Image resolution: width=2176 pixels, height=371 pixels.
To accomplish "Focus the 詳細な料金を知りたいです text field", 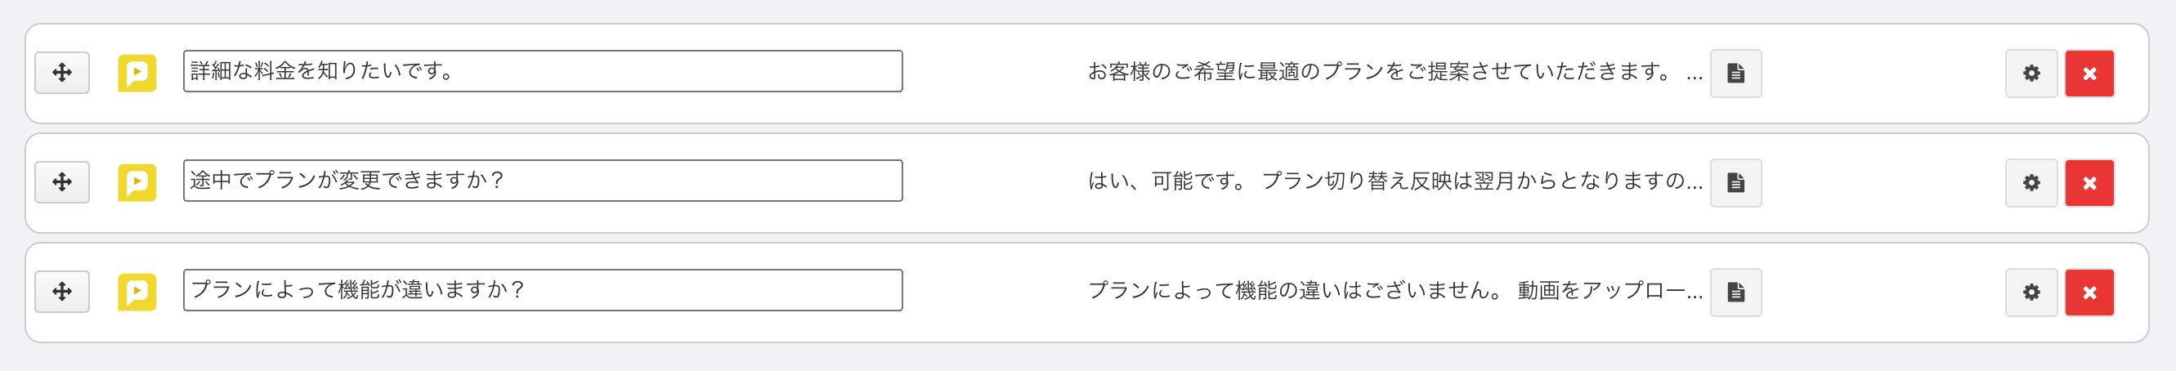I will [542, 71].
